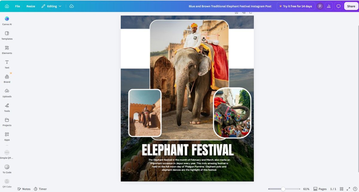Open the analytics bar chart icon
This screenshot has width=359, height=192.
[329, 6]
